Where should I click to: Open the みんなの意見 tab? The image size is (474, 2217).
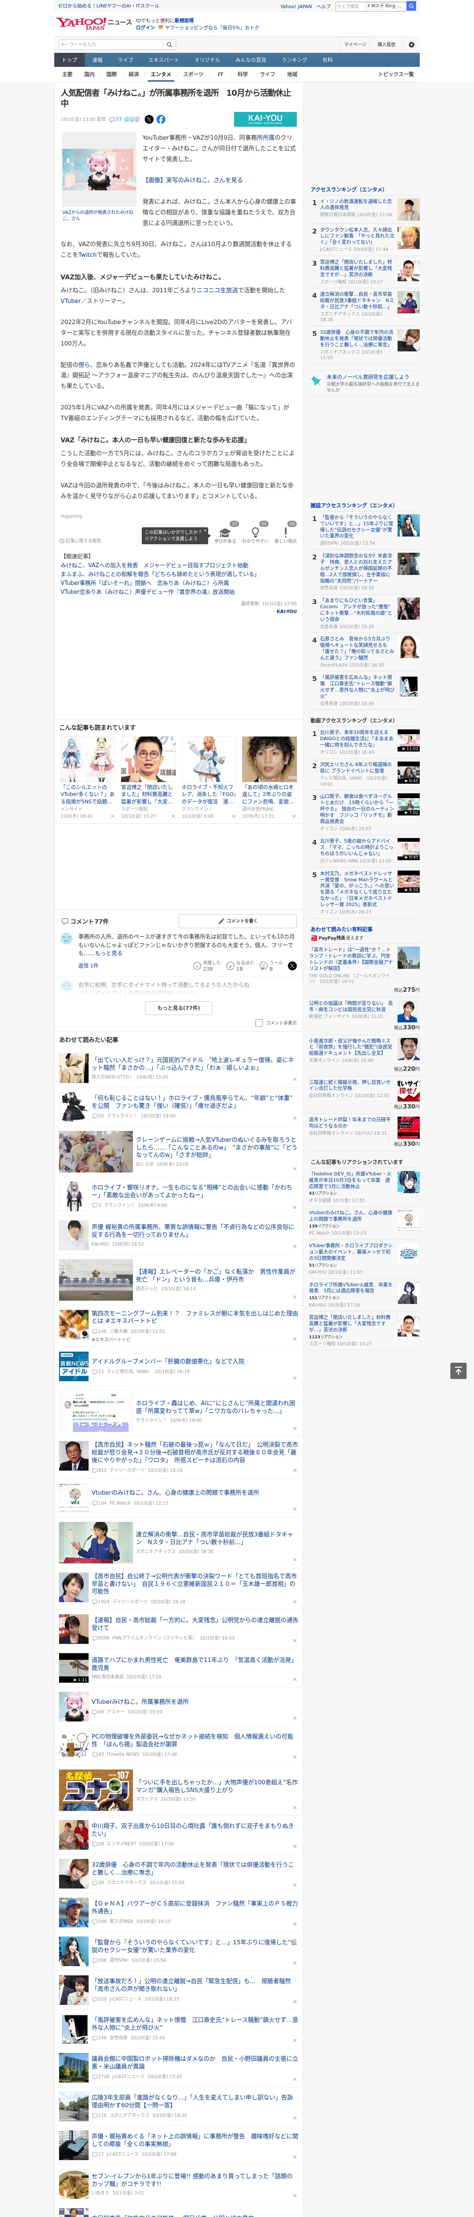click(x=251, y=60)
